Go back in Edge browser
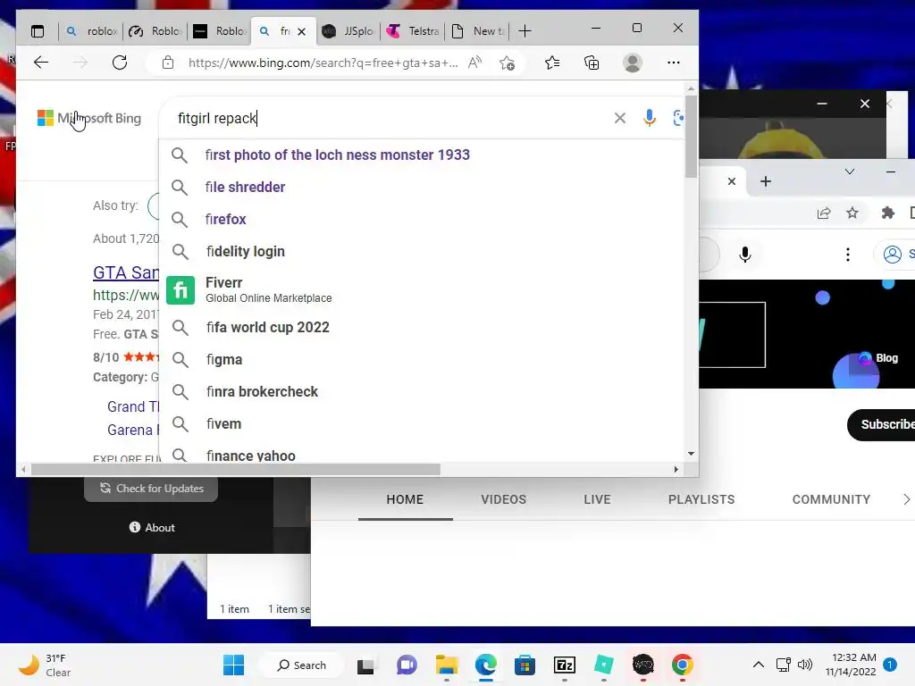This screenshot has width=915, height=686. pos(41,63)
